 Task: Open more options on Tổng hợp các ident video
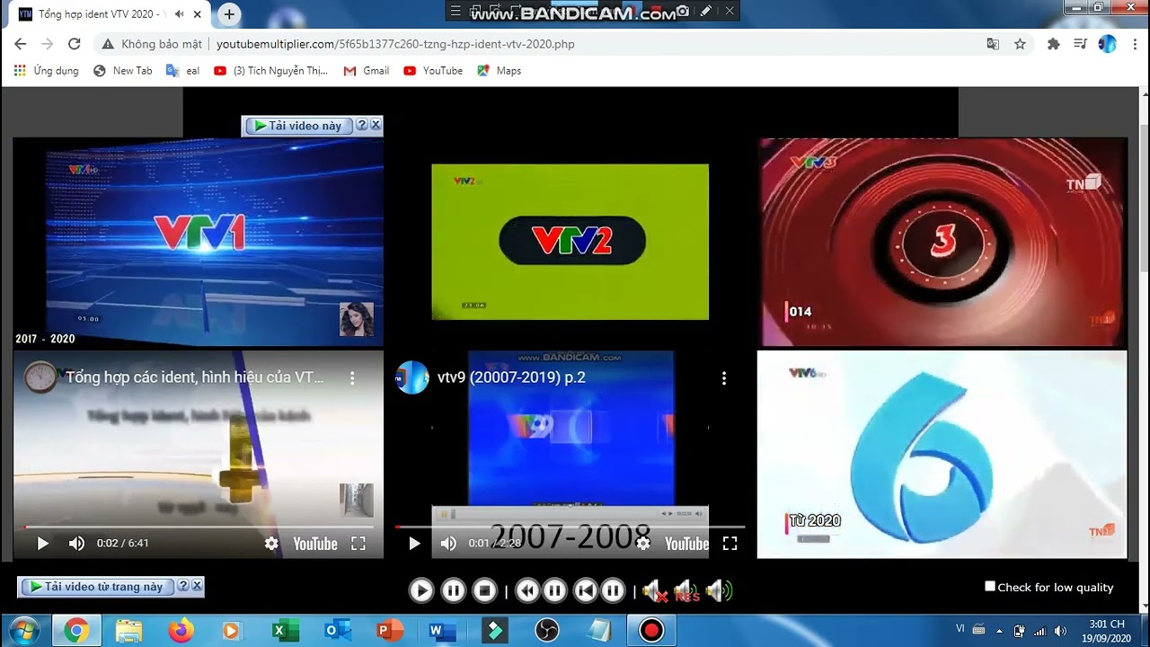coord(352,378)
